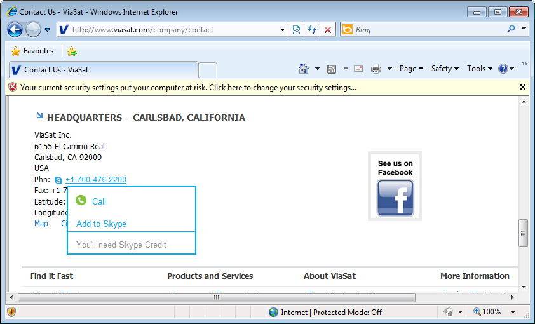Choose Add to Skype in popup
The width and height of the screenshot is (535, 324).
click(101, 224)
